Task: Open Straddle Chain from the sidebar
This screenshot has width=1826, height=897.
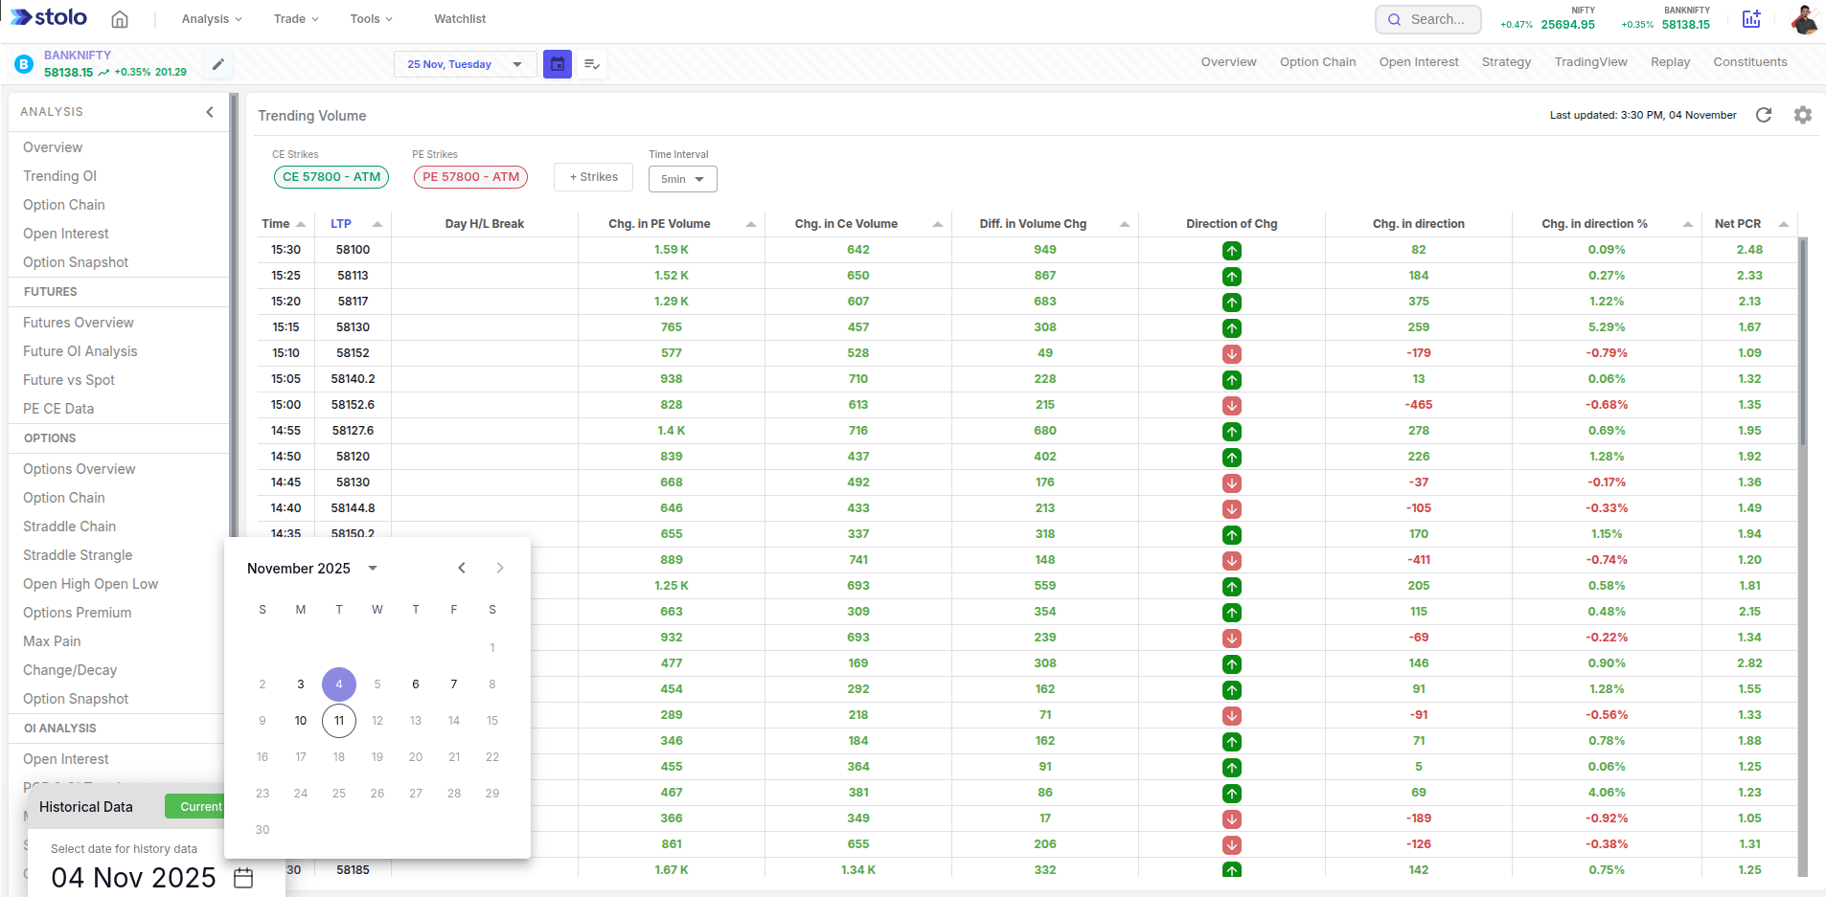Action: 69,527
